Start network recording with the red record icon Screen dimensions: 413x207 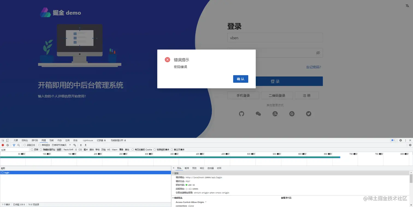coord(3,145)
